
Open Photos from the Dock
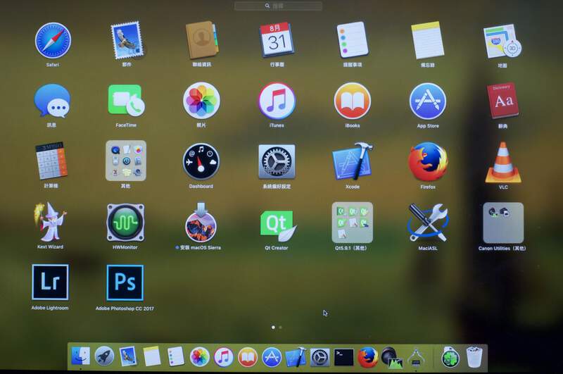coord(200,357)
